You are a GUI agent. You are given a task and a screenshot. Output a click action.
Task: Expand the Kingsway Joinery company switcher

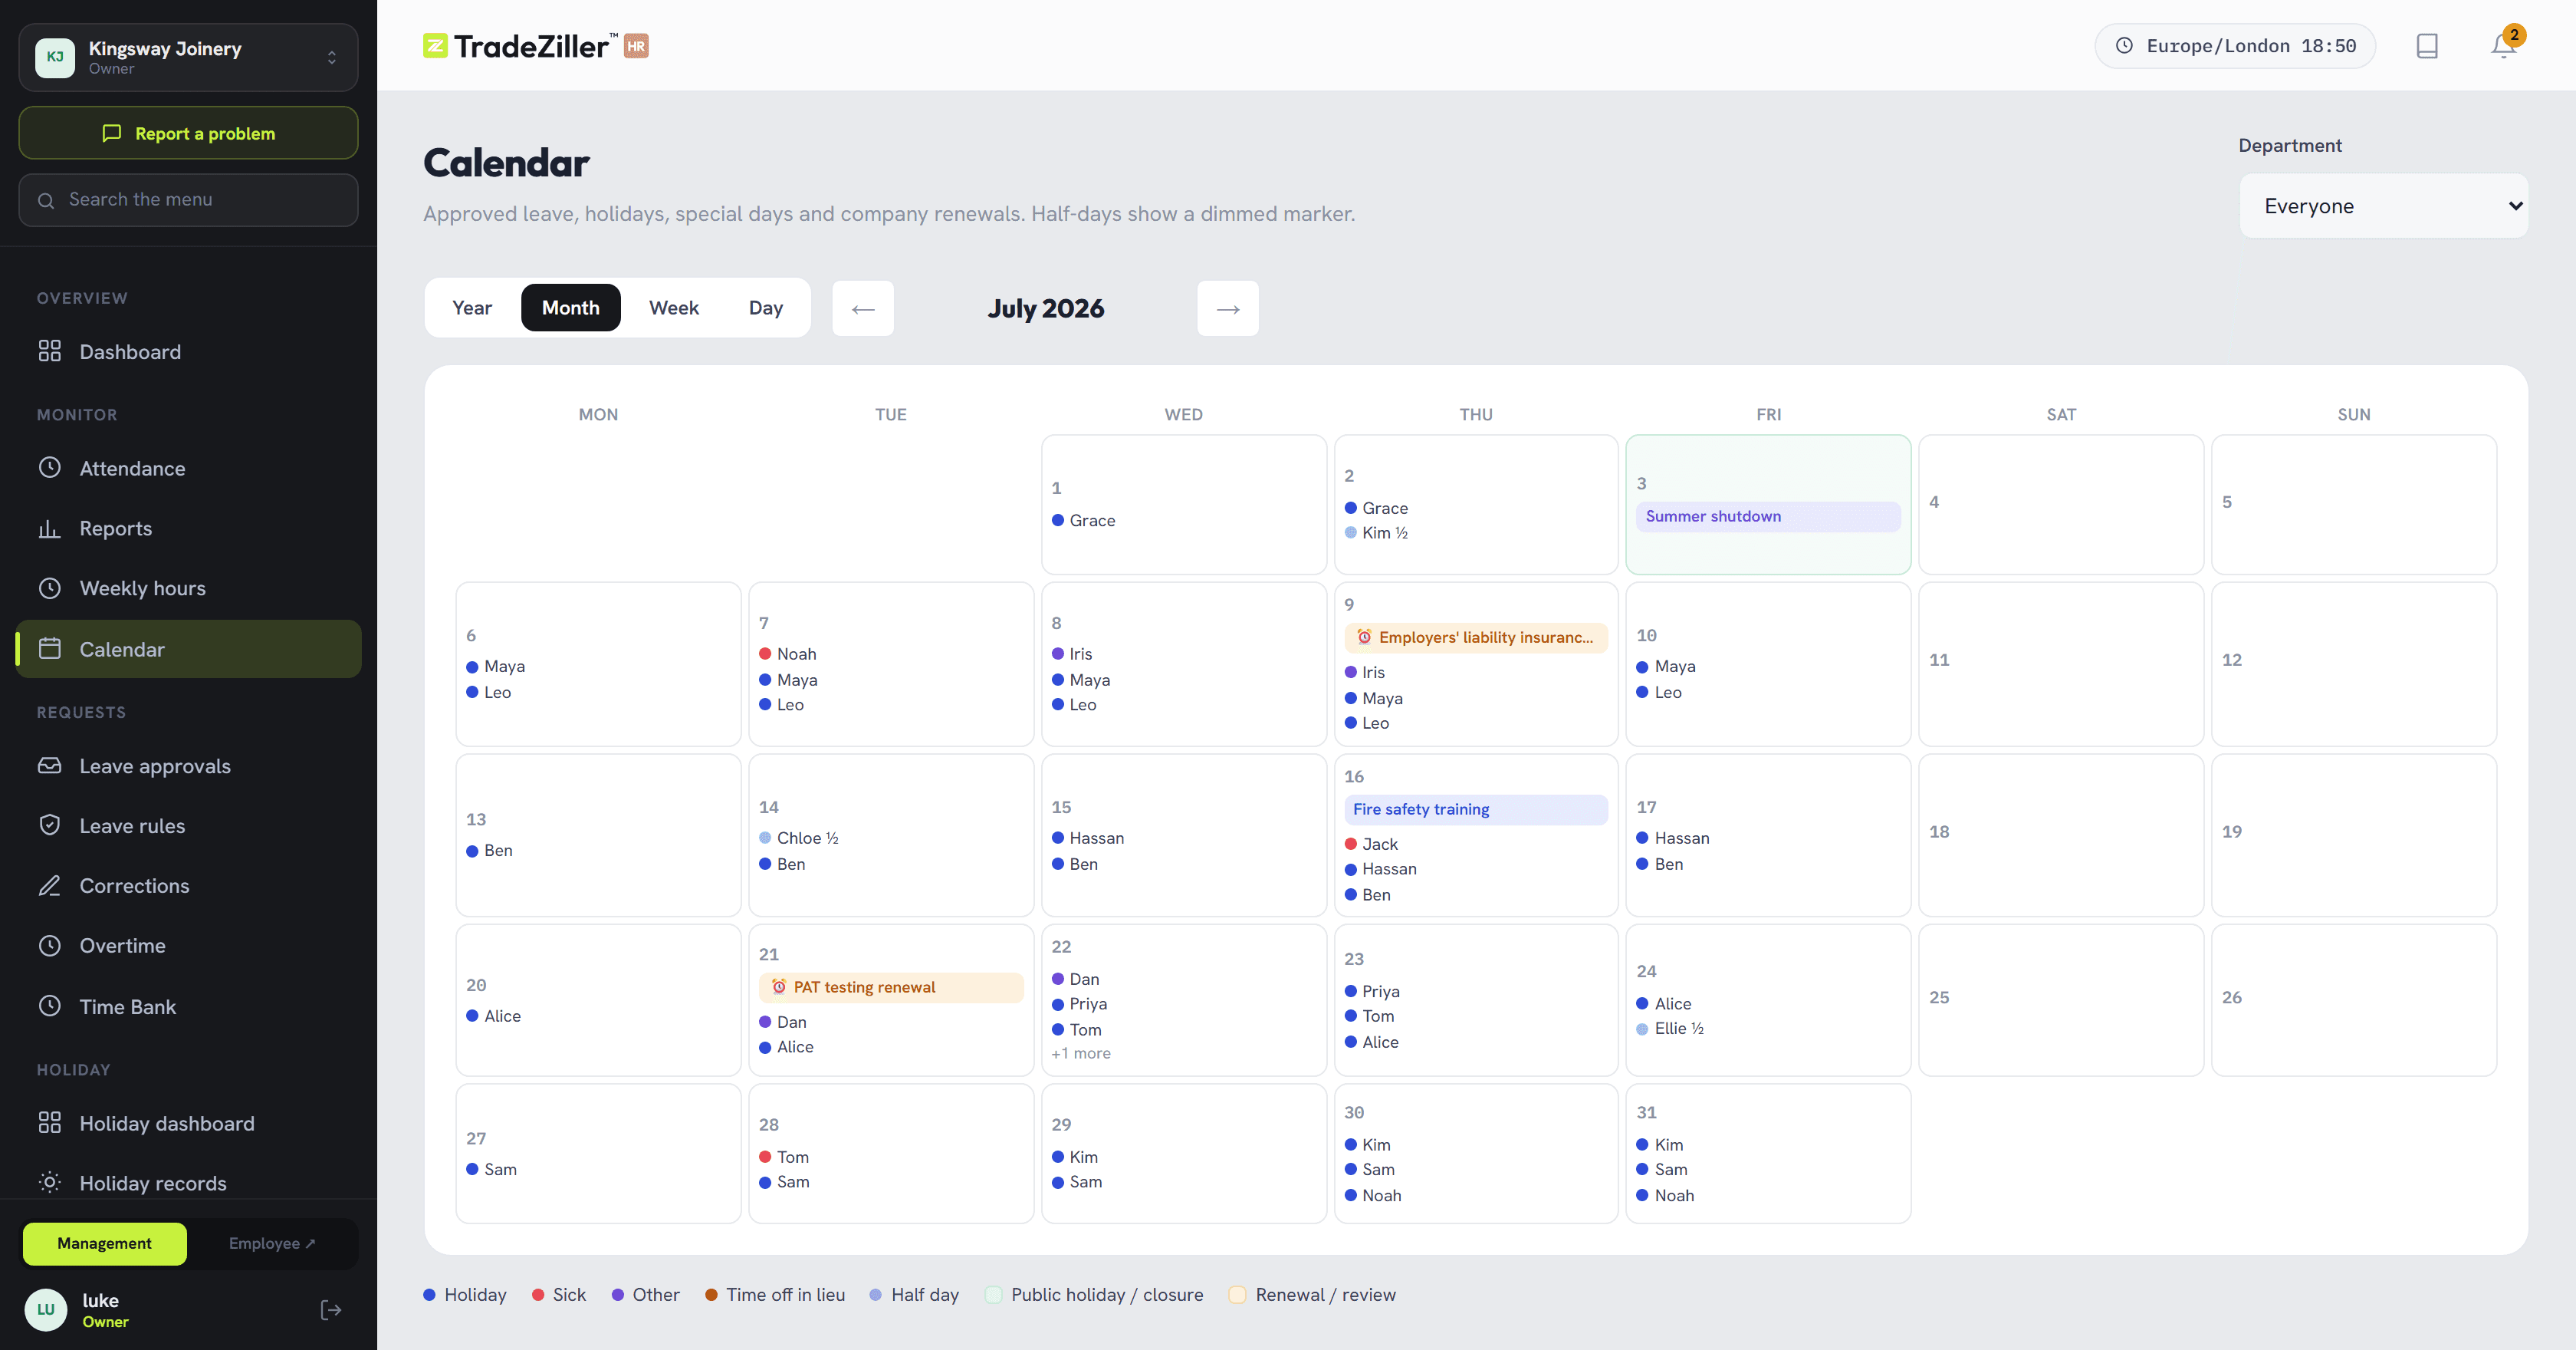click(x=188, y=57)
